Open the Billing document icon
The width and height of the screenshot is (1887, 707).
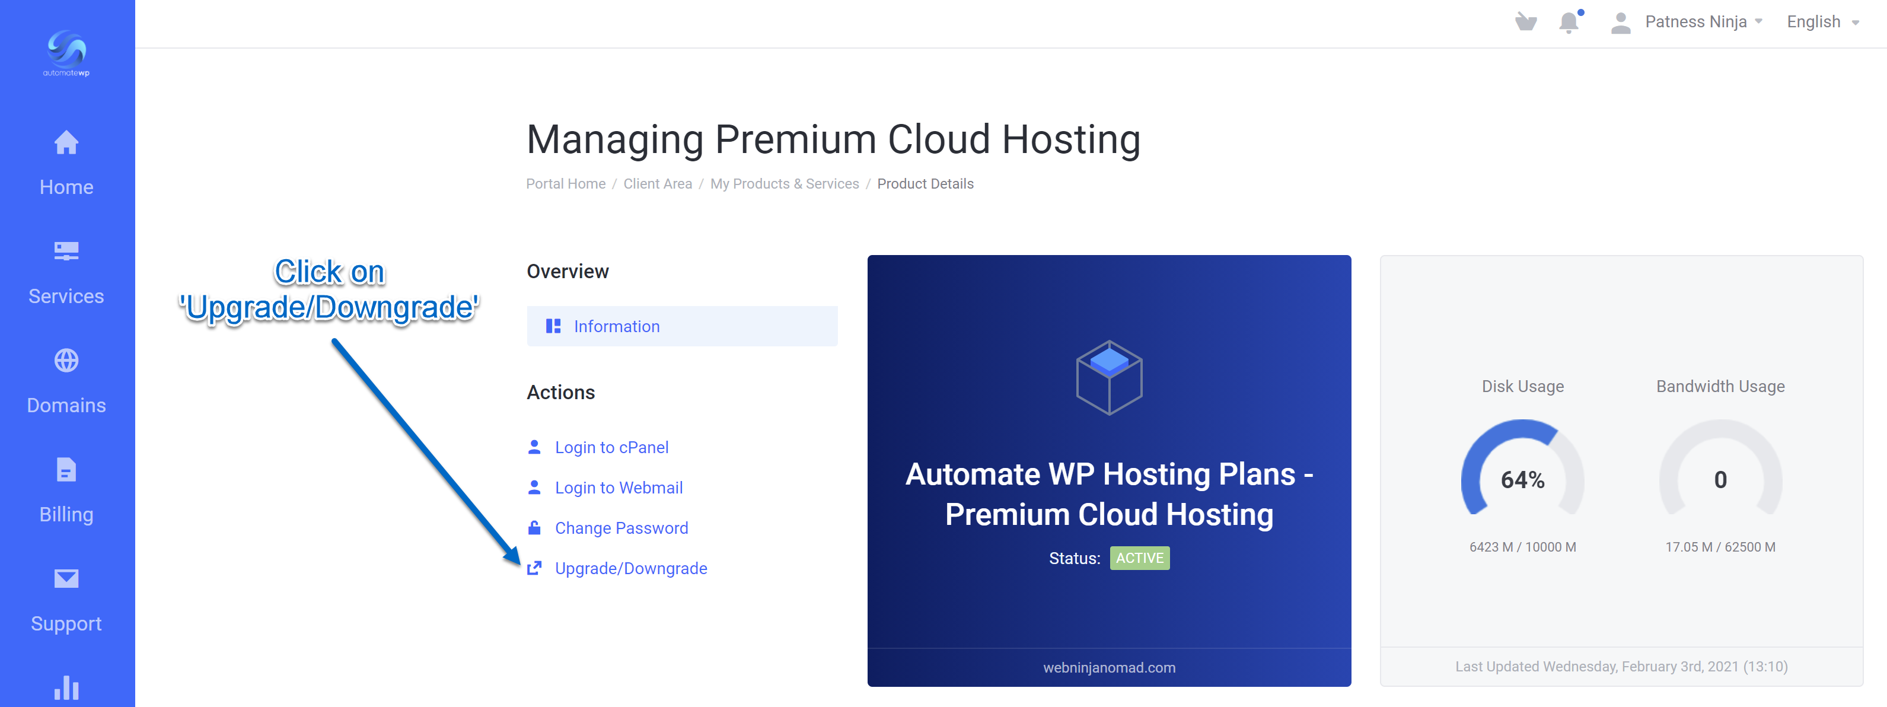[66, 470]
